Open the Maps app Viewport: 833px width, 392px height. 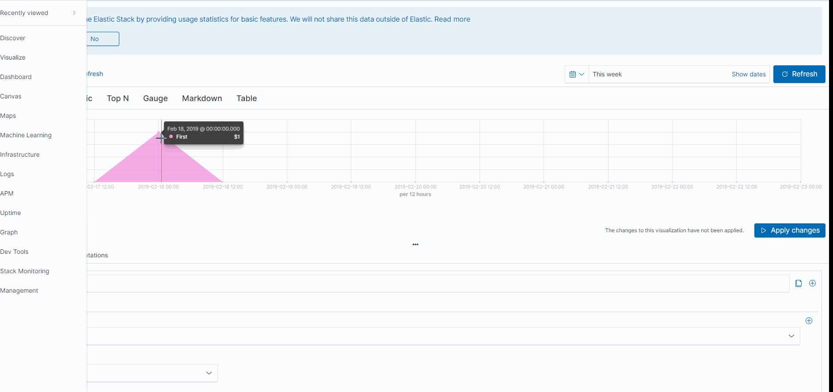(x=8, y=116)
